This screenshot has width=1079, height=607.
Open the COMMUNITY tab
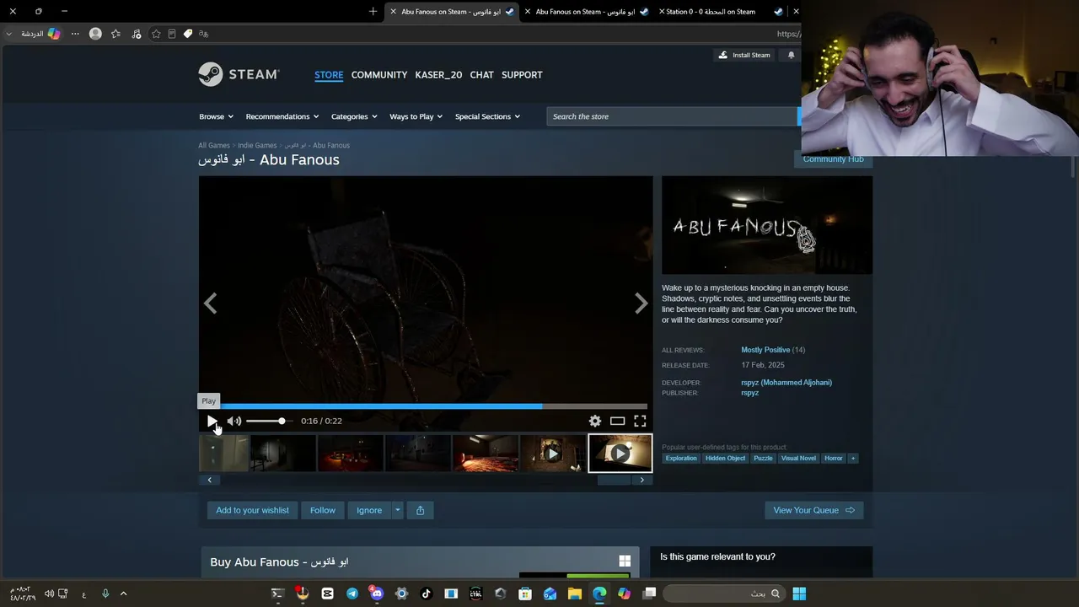point(379,75)
